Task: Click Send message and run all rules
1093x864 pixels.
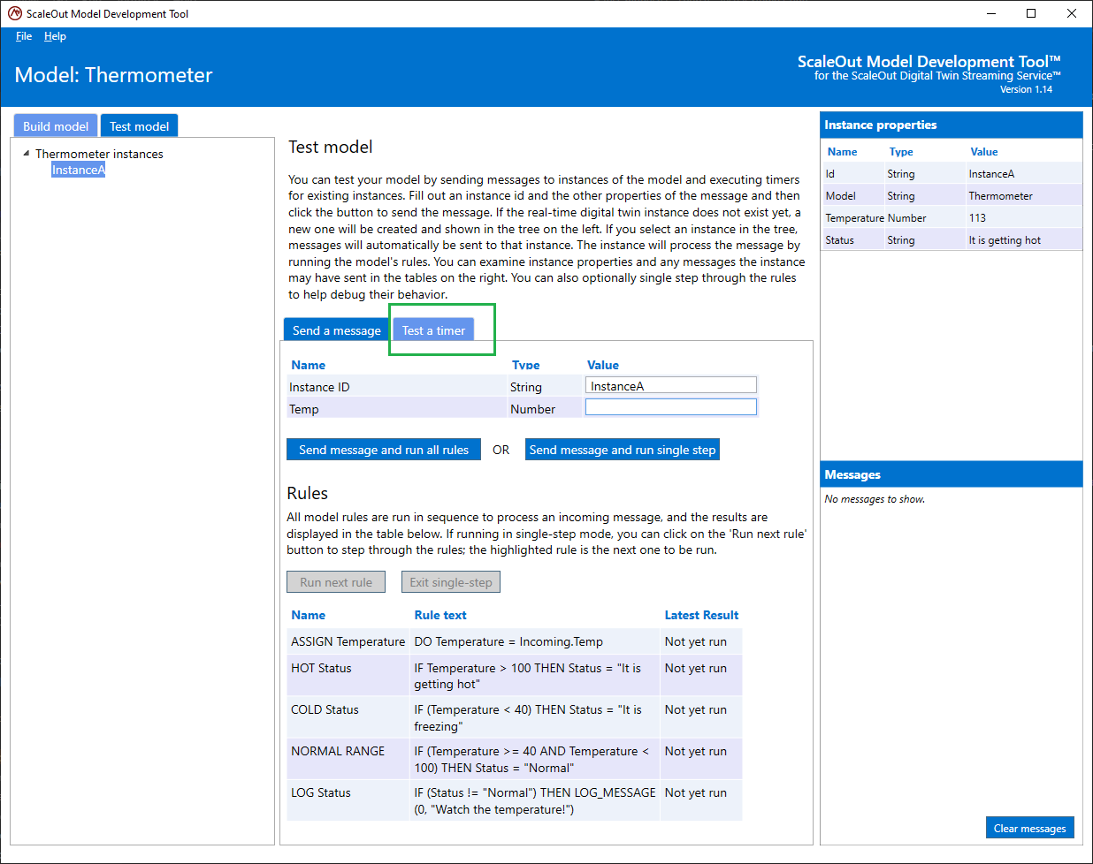Action: [384, 450]
